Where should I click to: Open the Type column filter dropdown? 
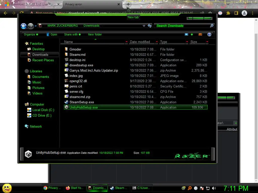pyautogui.click(x=187, y=42)
